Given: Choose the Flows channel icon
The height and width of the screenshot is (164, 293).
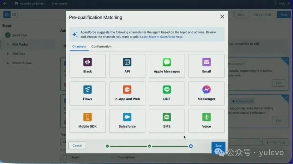Looking at the screenshot, I should (88, 89).
